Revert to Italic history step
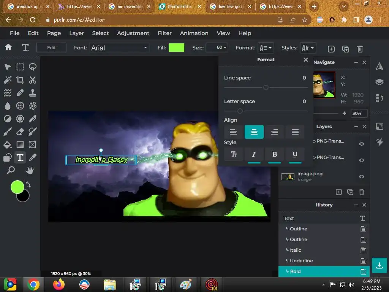Image resolution: width=389 pixels, height=292 pixels. pyautogui.click(x=324, y=250)
